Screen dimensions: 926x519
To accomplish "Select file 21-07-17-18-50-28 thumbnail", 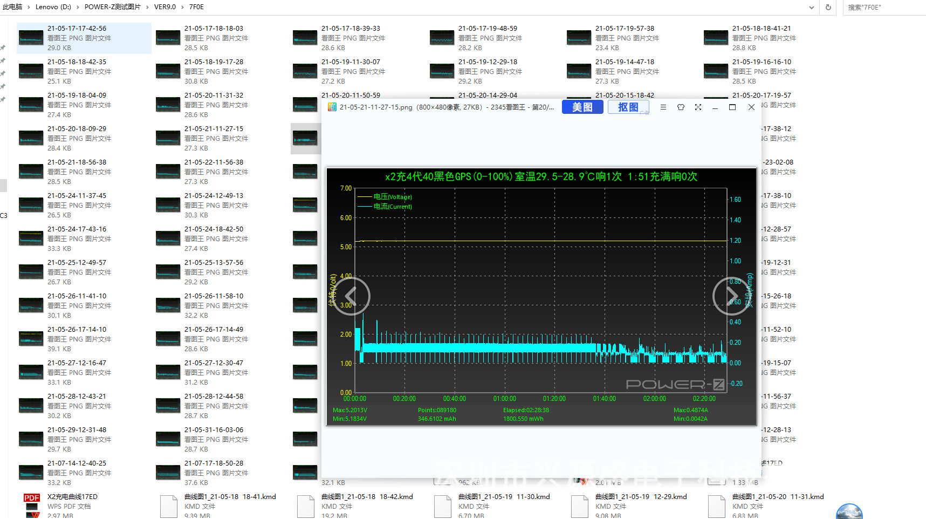I will pyautogui.click(x=168, y=473).
